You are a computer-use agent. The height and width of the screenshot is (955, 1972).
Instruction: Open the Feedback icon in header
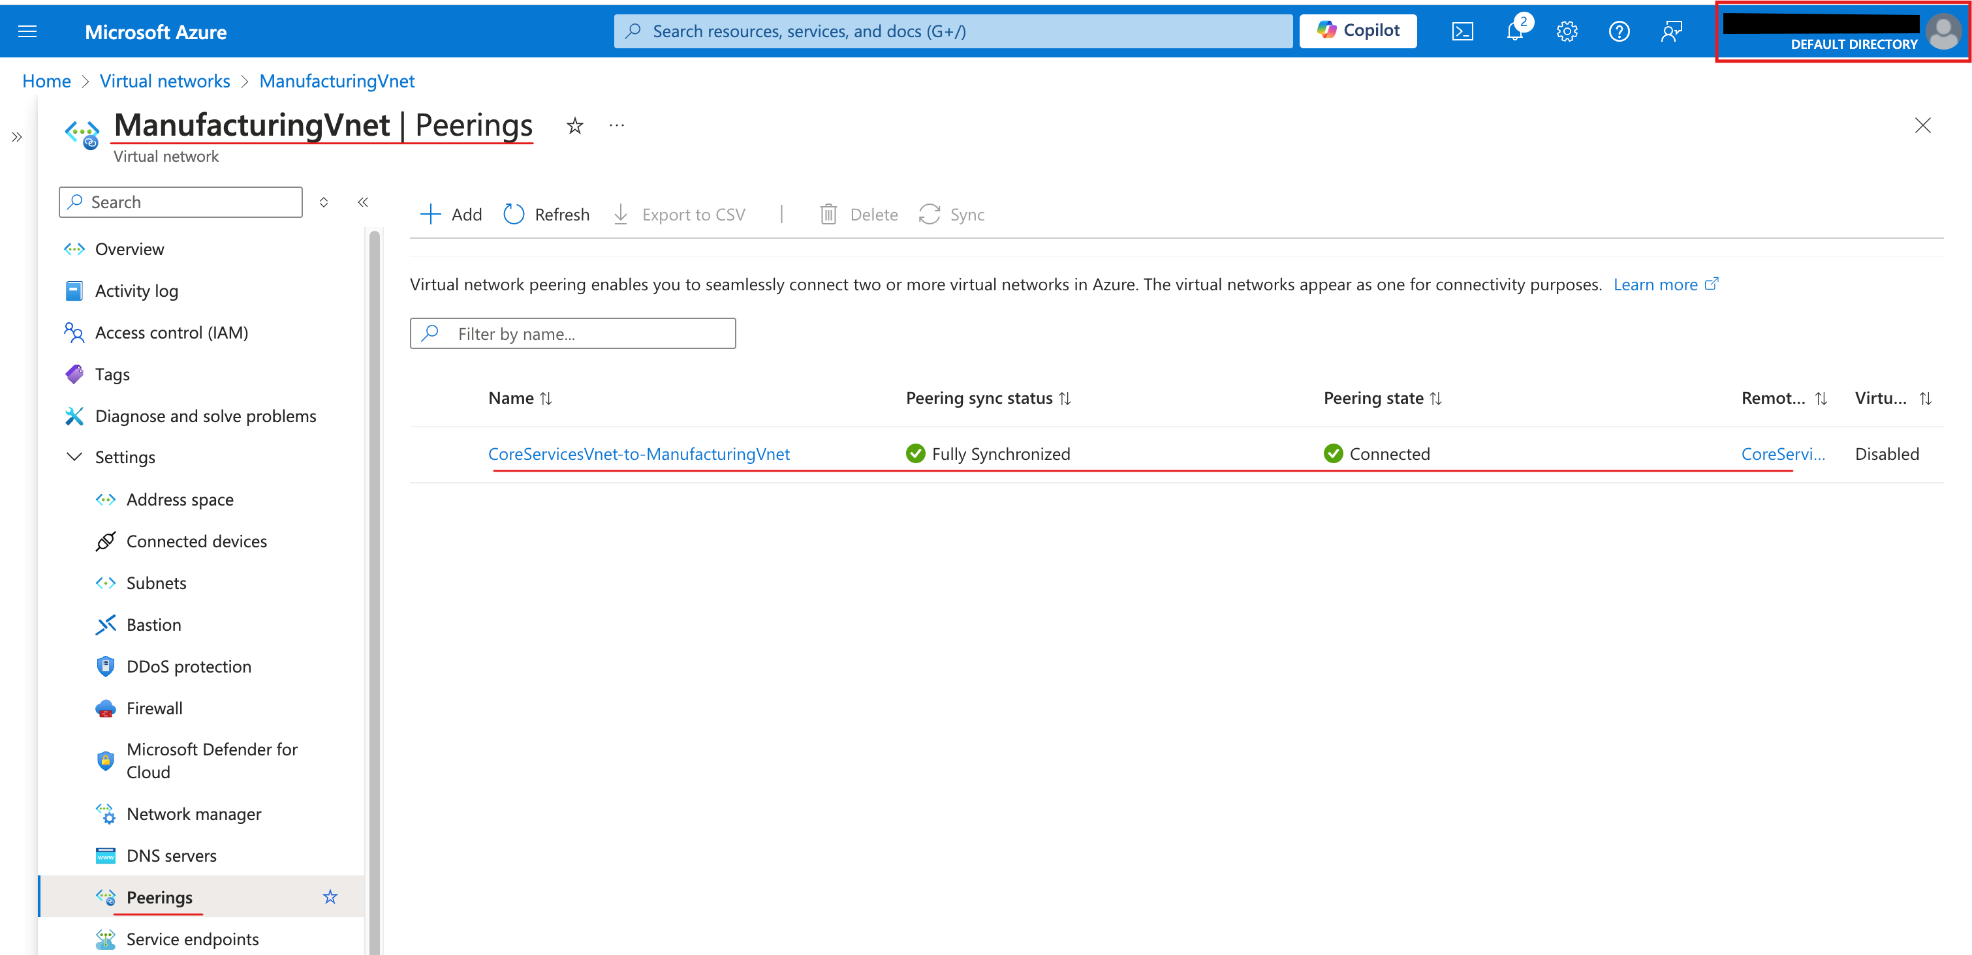click(1671, 31)
